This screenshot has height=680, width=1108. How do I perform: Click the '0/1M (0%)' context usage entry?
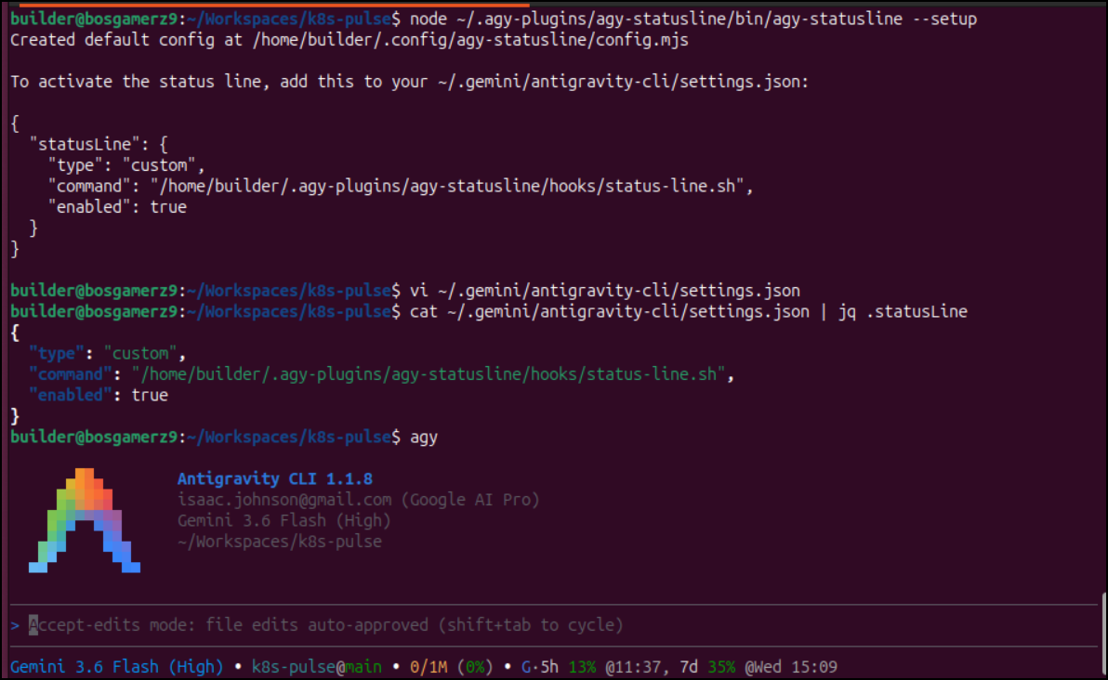click(451, 667)
